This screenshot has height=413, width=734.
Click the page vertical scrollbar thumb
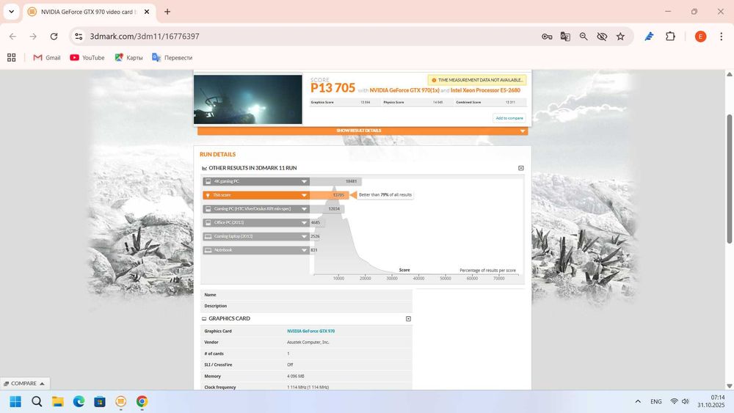[x=730, y=179]
